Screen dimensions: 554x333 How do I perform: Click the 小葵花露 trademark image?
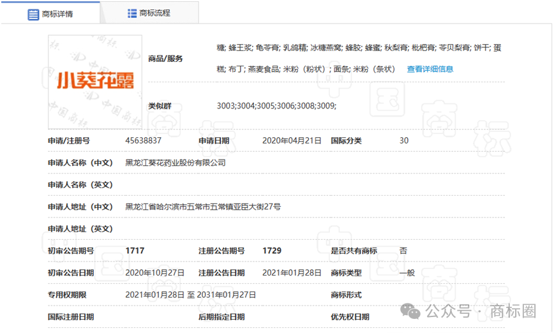pos(95,81)
